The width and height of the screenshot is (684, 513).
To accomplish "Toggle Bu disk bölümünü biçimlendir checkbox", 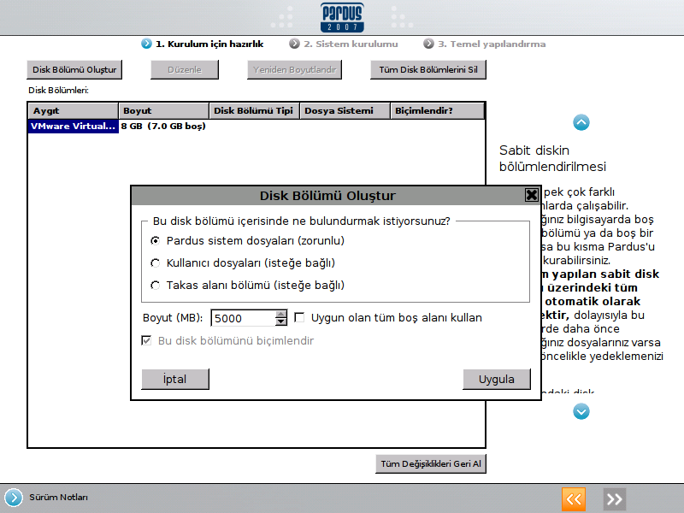I will pos(146,340).
